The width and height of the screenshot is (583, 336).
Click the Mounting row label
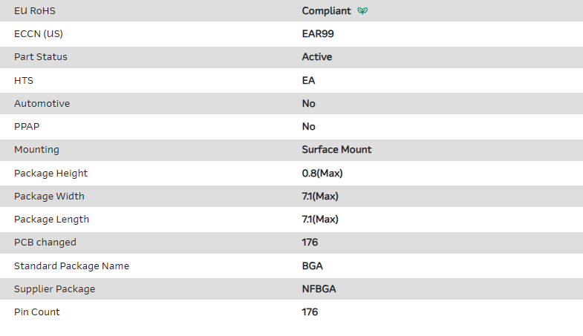coord(36,150)
